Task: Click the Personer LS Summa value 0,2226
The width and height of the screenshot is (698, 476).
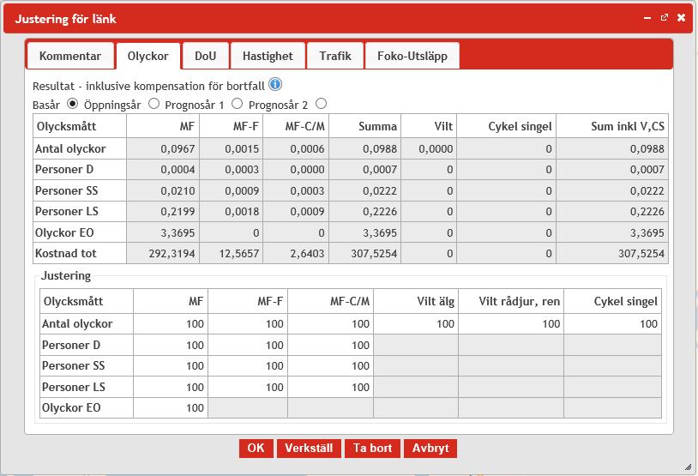Action: pyautogui.click(x=380, y=212)
